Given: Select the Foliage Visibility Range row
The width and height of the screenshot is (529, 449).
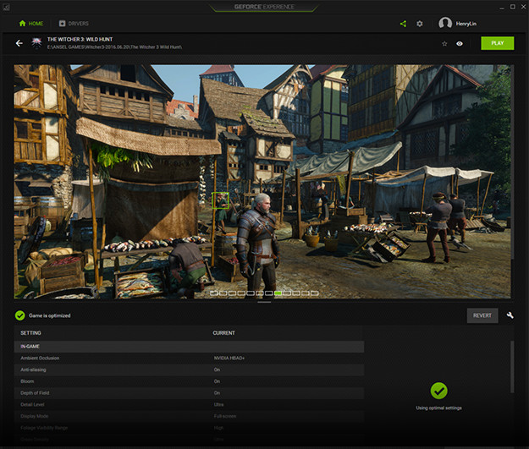Looking at the screenshot, I should 189,428.
